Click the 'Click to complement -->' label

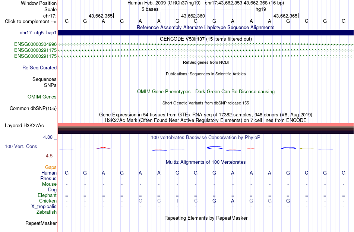click(x=31, y=22)
